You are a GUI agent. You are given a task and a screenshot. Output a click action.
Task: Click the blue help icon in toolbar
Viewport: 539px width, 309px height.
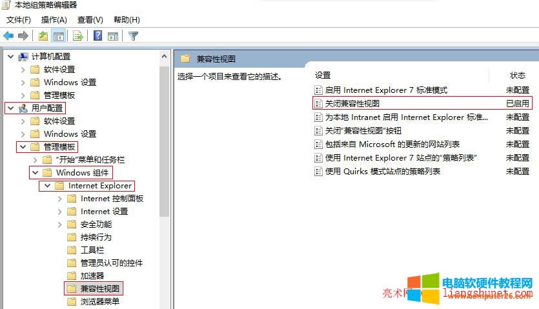click(97, 35)
